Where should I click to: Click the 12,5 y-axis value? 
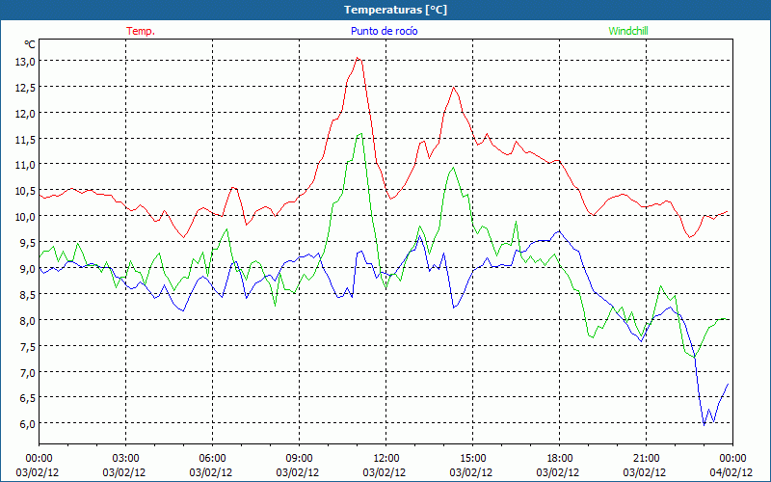25,88
